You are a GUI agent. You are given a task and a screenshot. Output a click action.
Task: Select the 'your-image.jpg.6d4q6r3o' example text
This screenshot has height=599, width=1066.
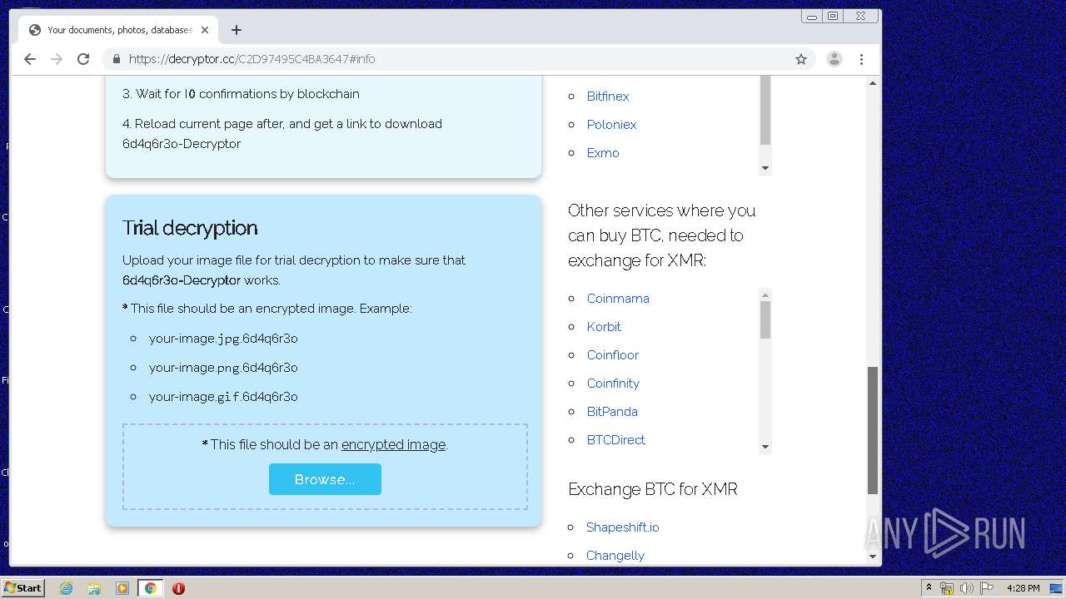[223, 339]
